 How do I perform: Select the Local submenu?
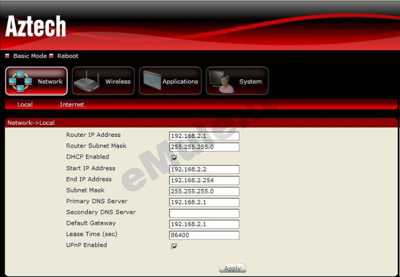point(25,104)
